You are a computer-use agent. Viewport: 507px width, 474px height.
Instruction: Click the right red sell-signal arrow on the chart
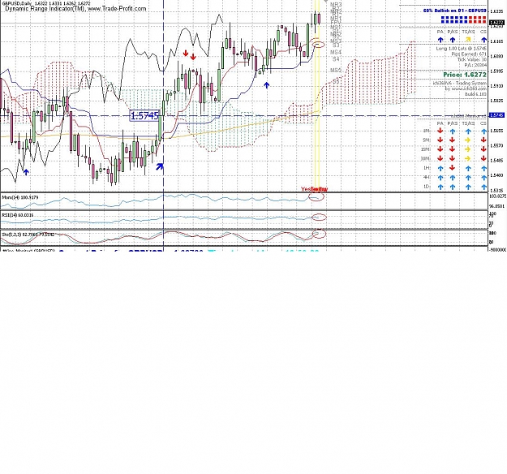point(193,57)
